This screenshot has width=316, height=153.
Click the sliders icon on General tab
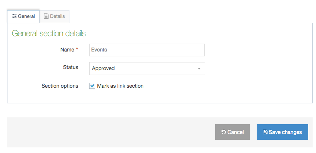[14, 16]
